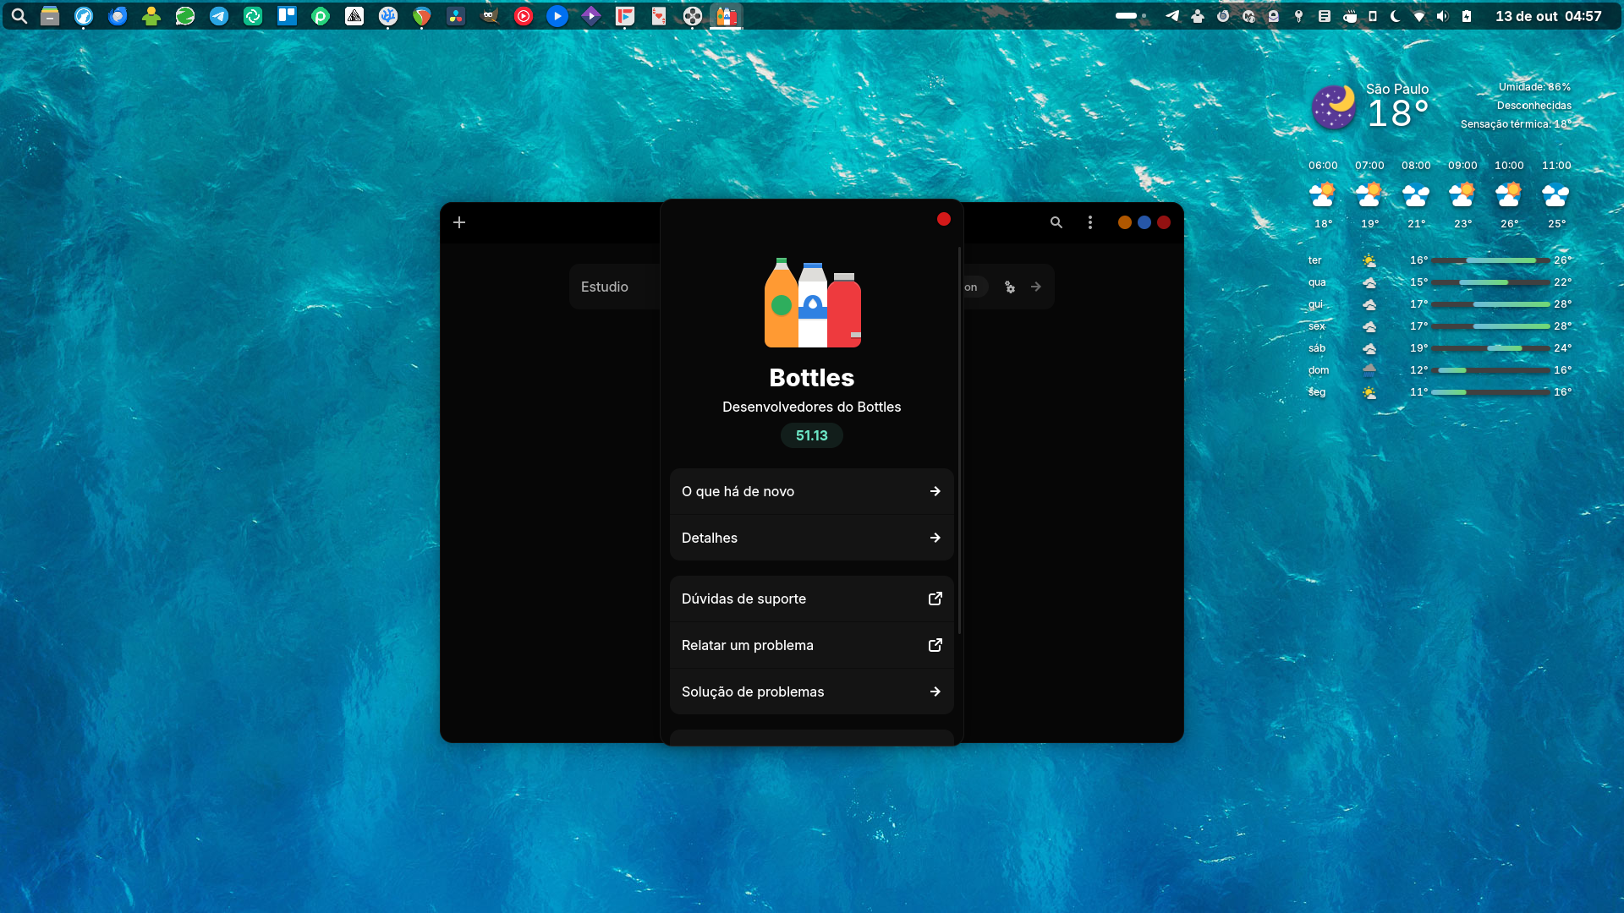The image size is (1624, 913).
Task: Click the Bottles app logo image
Action: tap(812, 303)
